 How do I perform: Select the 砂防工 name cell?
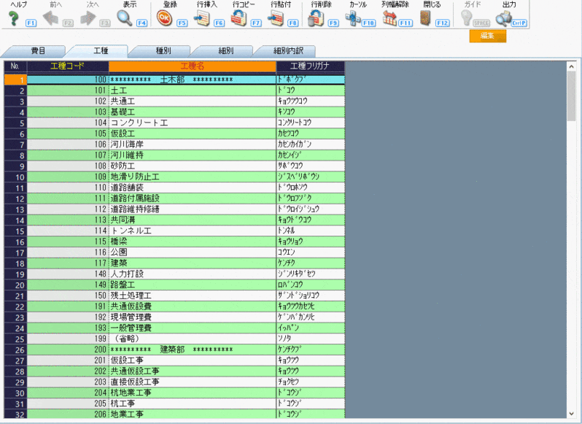coord(193,166)
